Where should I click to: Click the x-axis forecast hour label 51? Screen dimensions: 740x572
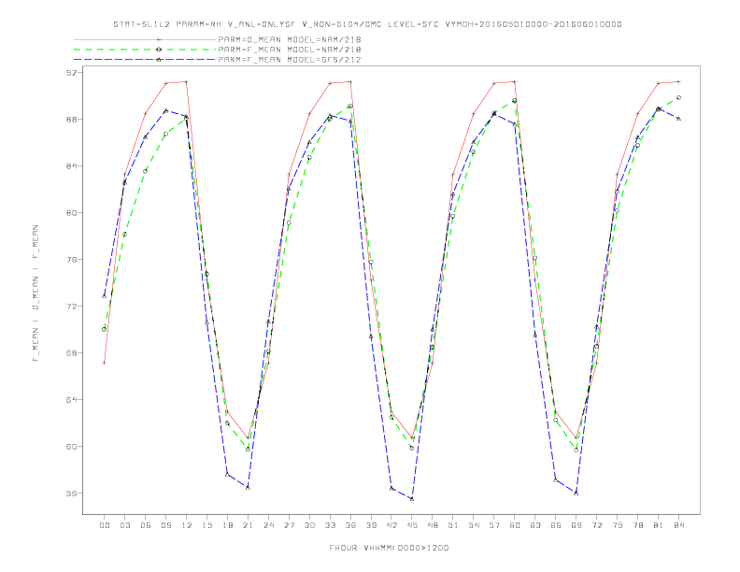tap(453, 525)
